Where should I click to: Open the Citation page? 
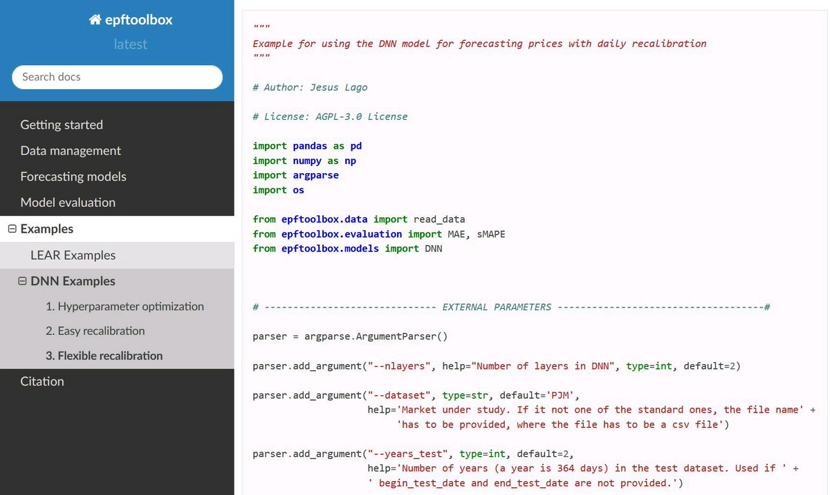[42, 381]
